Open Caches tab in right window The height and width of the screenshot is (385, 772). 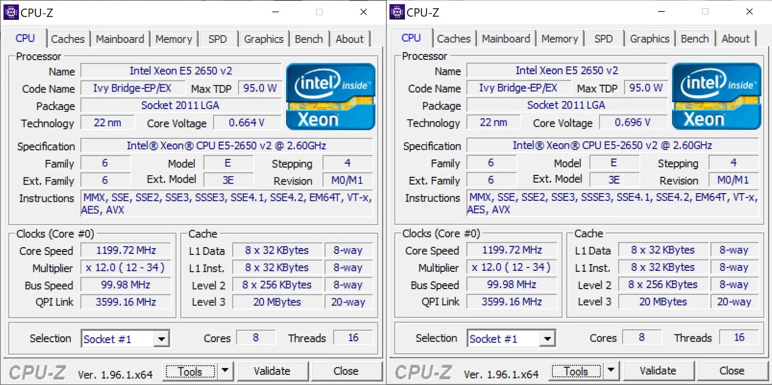tap(454, 39)
